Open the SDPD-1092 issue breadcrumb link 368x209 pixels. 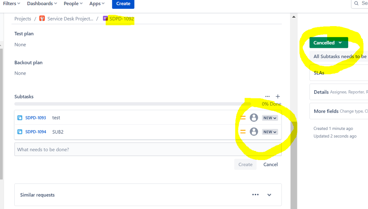(122, 19)
